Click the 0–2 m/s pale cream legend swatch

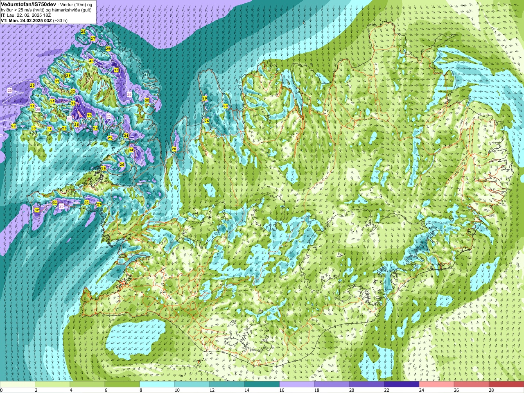pos(18,384)
